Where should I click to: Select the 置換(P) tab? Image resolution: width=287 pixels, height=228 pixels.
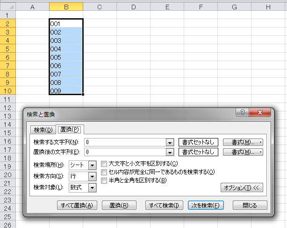[70, 130]
